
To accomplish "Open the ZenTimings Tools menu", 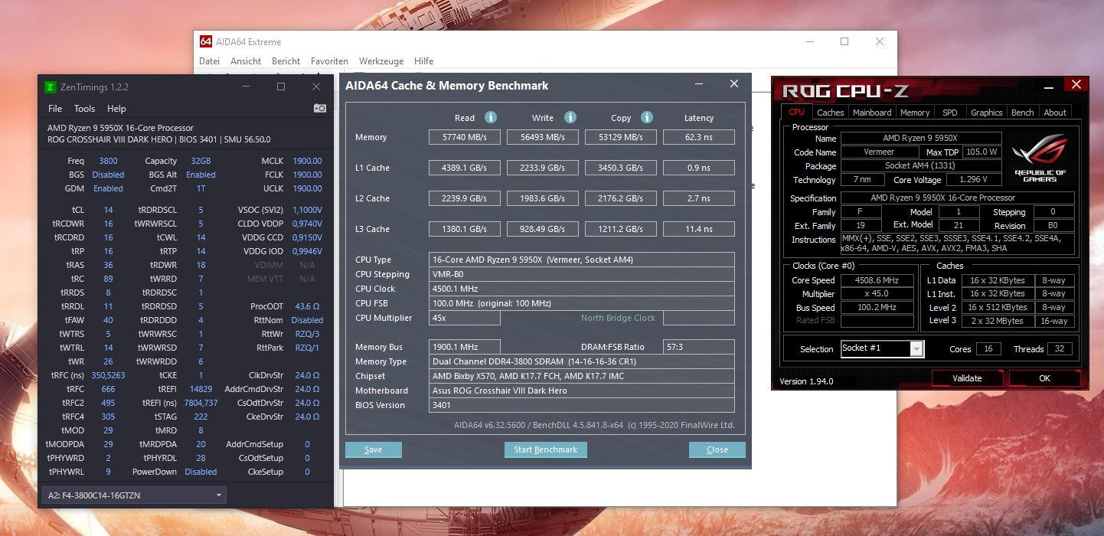I will click(x=84, y=109).
